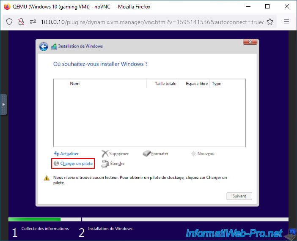Open the Firefox hamburger menu

click(x=286, y=22)
